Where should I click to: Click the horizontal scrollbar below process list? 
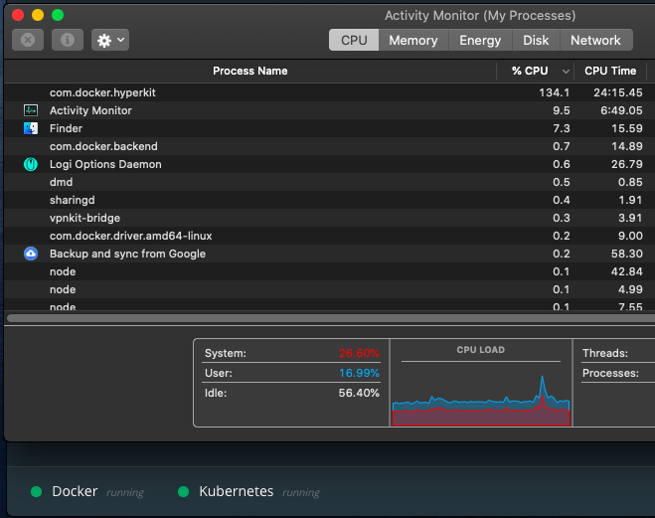click(331, 318)
